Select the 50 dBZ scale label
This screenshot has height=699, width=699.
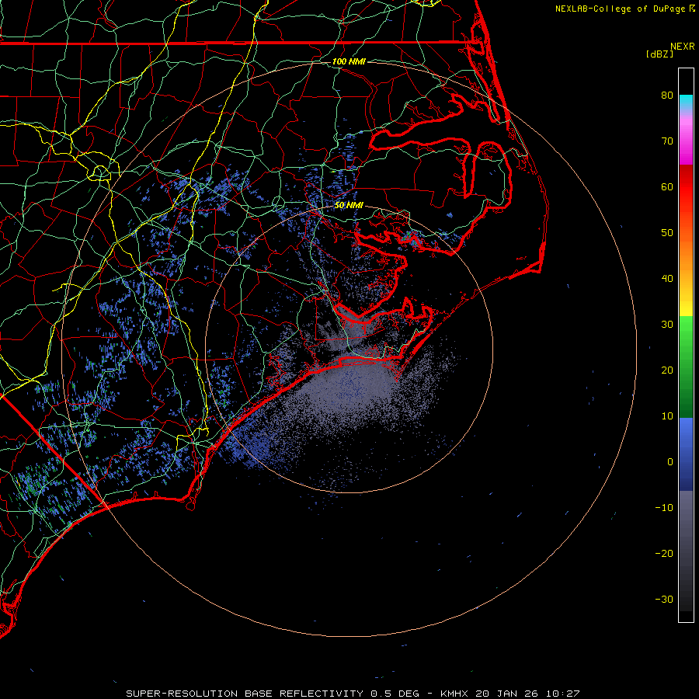tap(667, 233)
